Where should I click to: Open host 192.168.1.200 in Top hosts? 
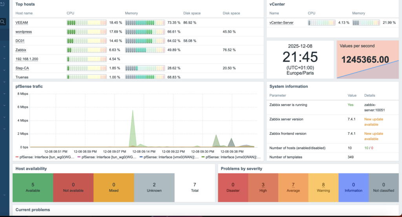(x=27, y=59)
